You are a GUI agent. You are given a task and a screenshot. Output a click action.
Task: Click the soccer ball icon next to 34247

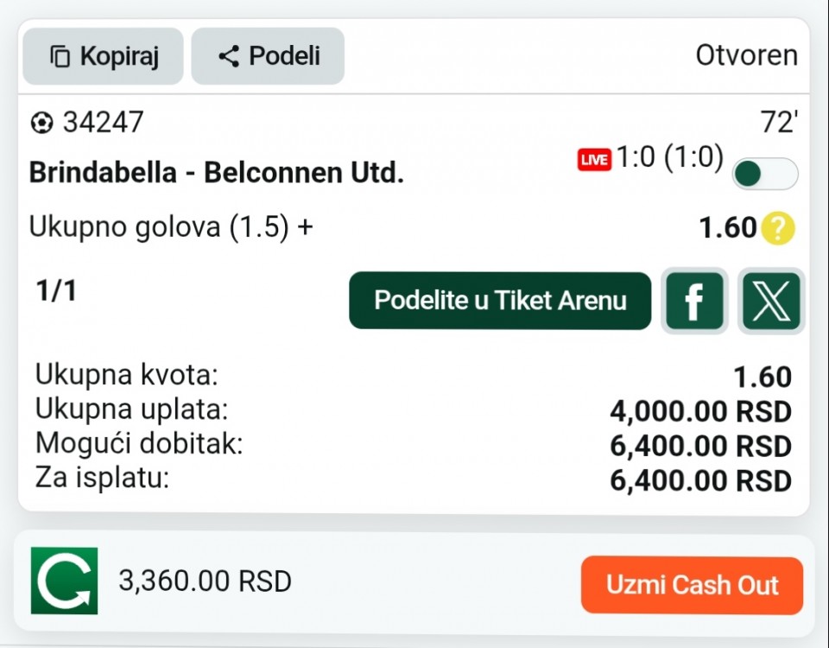41,124
